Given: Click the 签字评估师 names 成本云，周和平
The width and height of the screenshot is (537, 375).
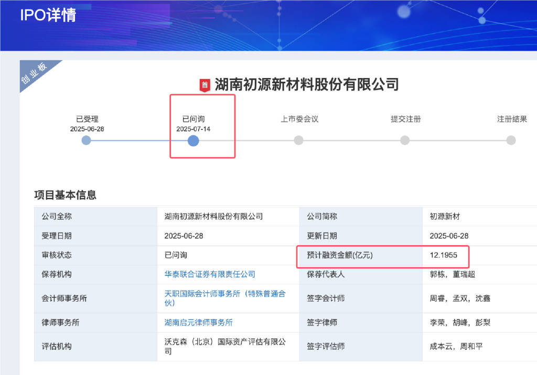Looking at the screenshot, I should click(456, 346).
